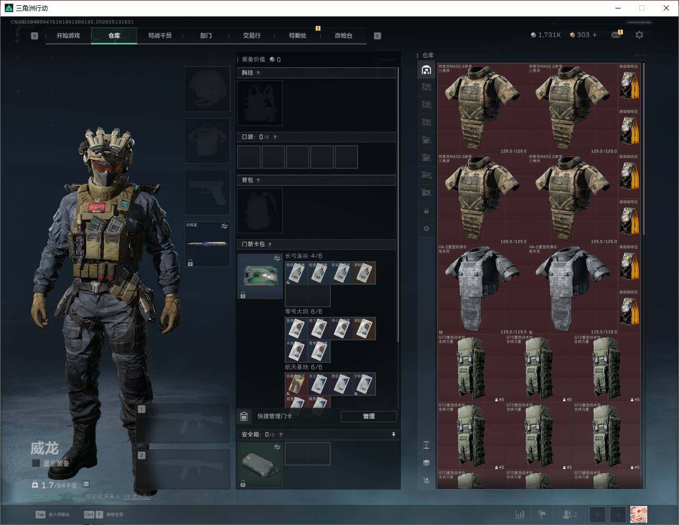
Task: Click the help icon next to 背包
Action: pos(258,180)
